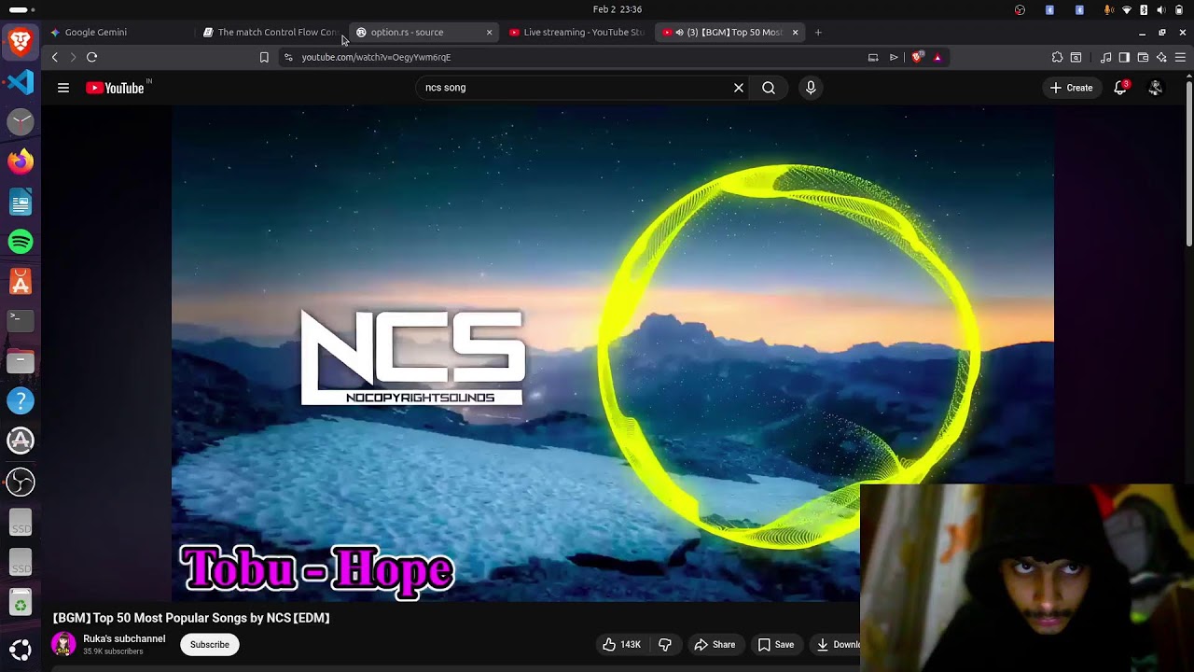Clear the search box with the X

click(x=739, y=88)
